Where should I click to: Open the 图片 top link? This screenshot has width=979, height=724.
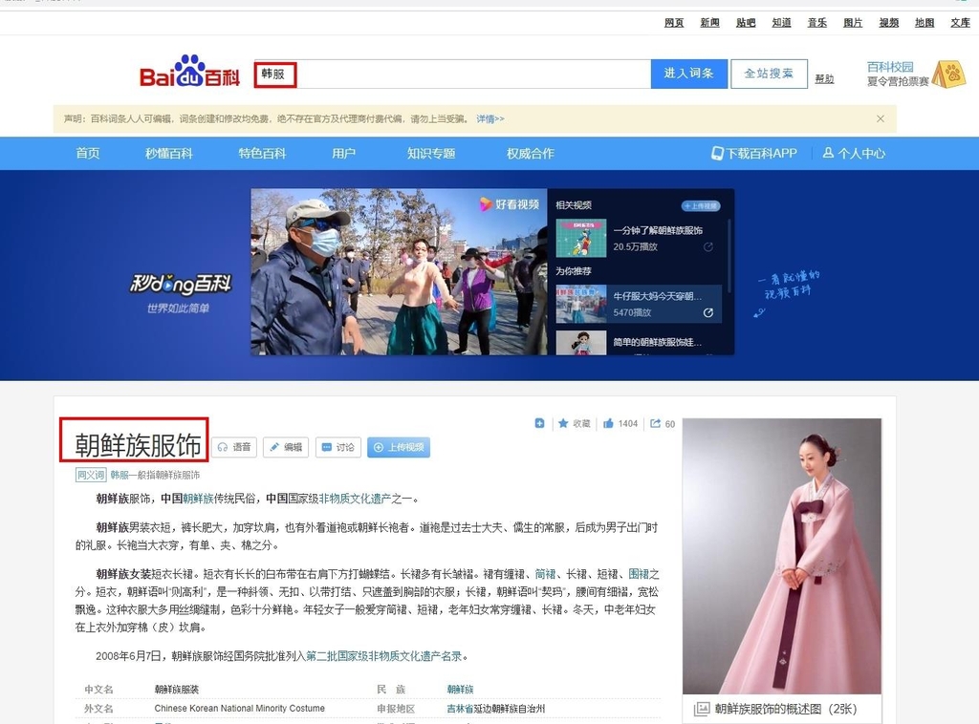pyautogui.click(x=853, y=23)
